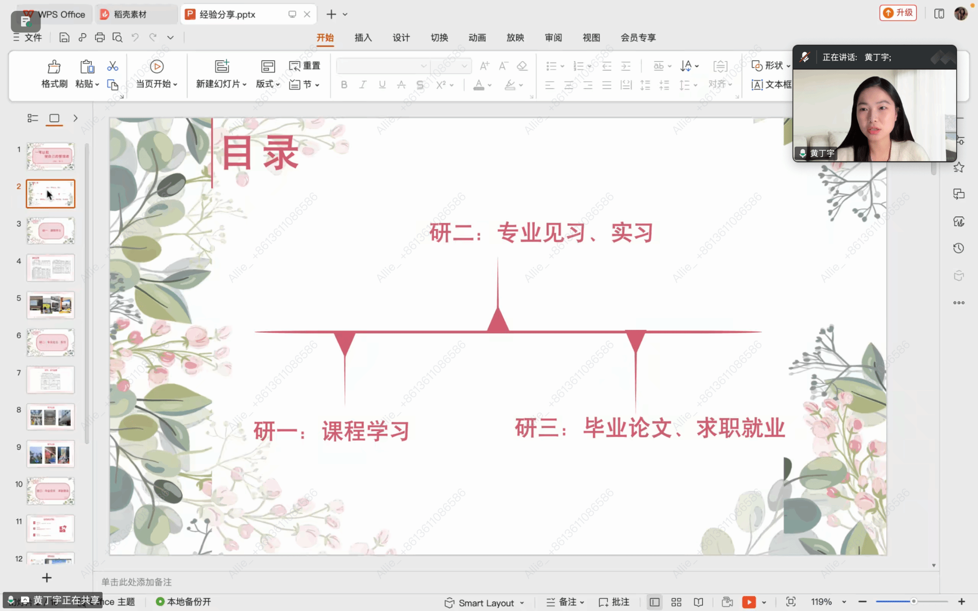Toggle normal view in status bar

(654, 602)
